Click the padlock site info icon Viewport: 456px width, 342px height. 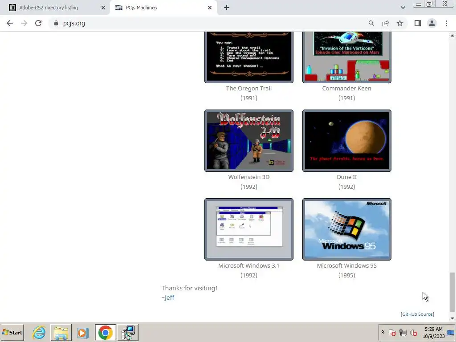pos(56,23)
